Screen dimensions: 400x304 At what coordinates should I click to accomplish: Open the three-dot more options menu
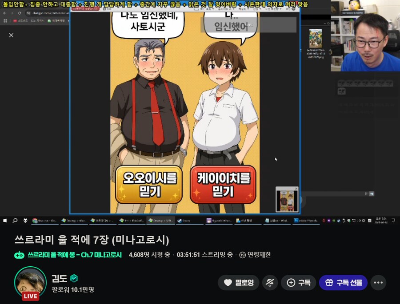(x=378, y=283)
